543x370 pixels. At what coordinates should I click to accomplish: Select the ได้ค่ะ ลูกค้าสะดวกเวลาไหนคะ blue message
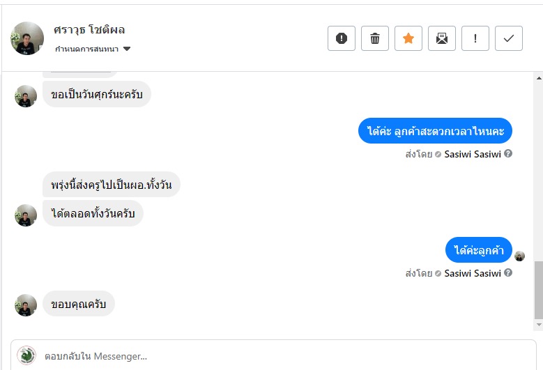(436, 131)
